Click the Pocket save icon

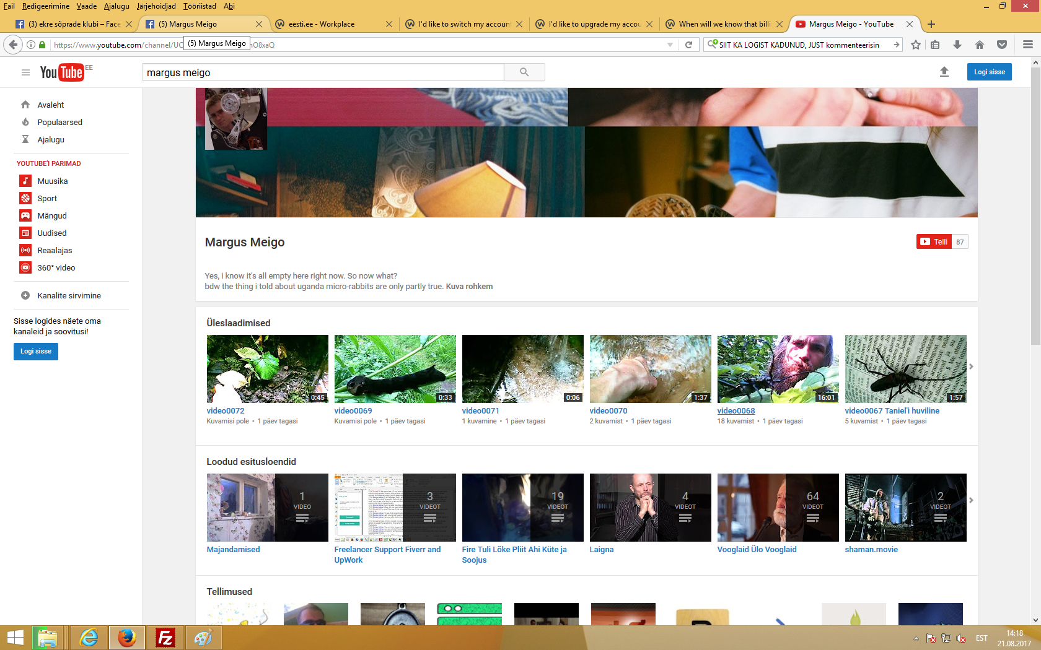point(1002,45)
